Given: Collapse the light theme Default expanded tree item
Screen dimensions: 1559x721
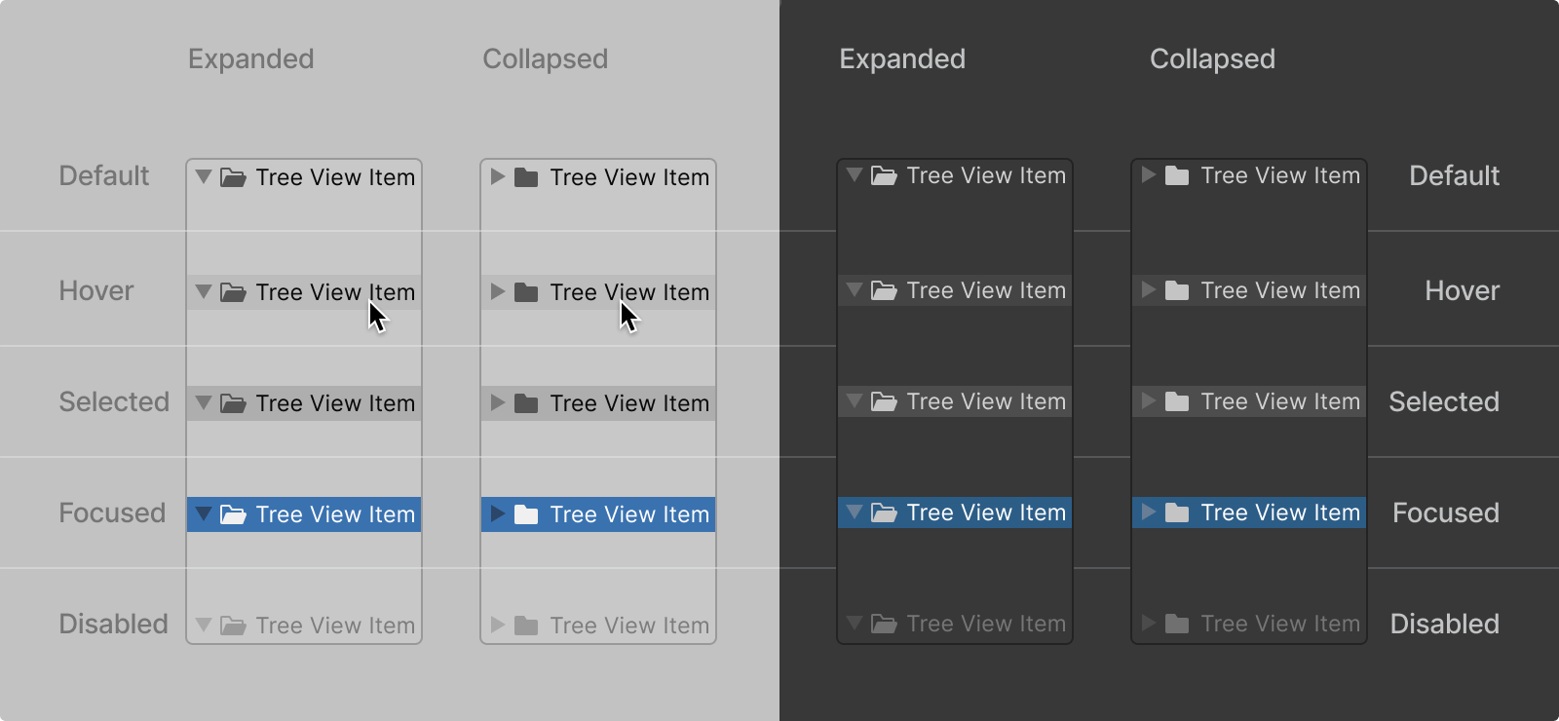Looking at the screenshot, I should coord(204,177).
